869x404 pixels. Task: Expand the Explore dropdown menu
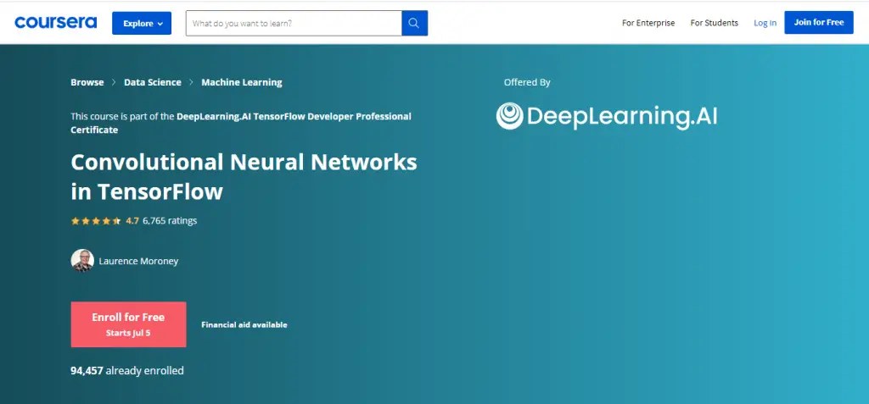pyautogui.click(x=141, y=23)
